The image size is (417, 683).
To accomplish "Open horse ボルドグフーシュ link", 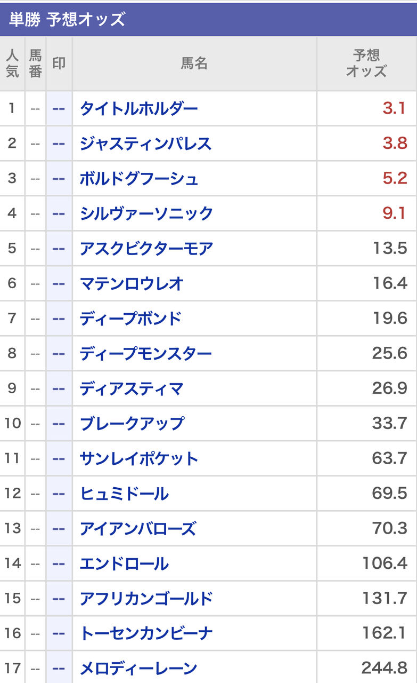I will [138, 178].
